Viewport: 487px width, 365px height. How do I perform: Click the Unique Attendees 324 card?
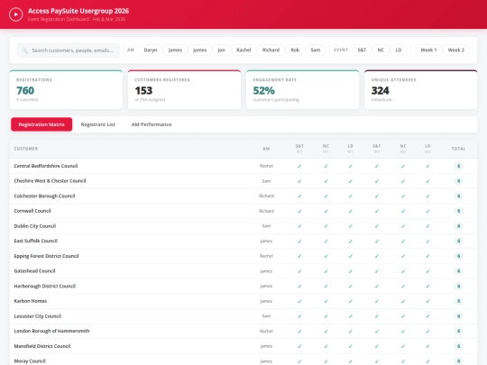tap(421, 90)
